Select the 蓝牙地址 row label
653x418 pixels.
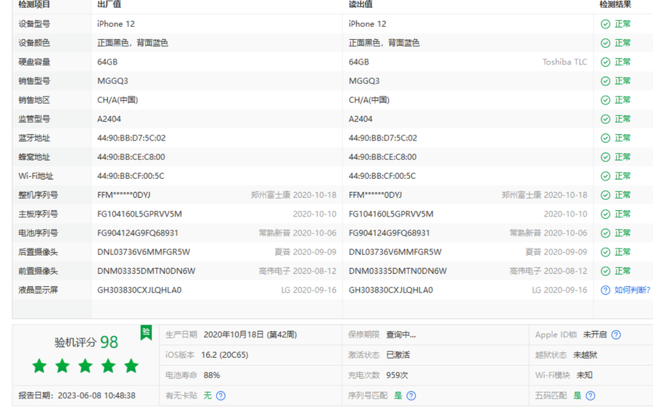coord(34,138)
